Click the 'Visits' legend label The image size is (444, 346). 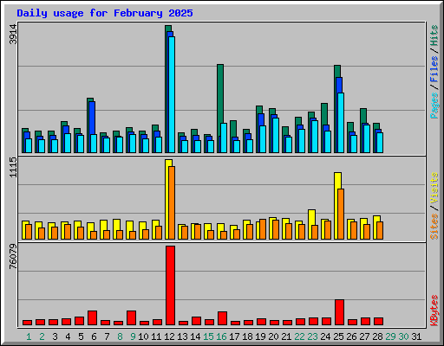tap(434, 188)
